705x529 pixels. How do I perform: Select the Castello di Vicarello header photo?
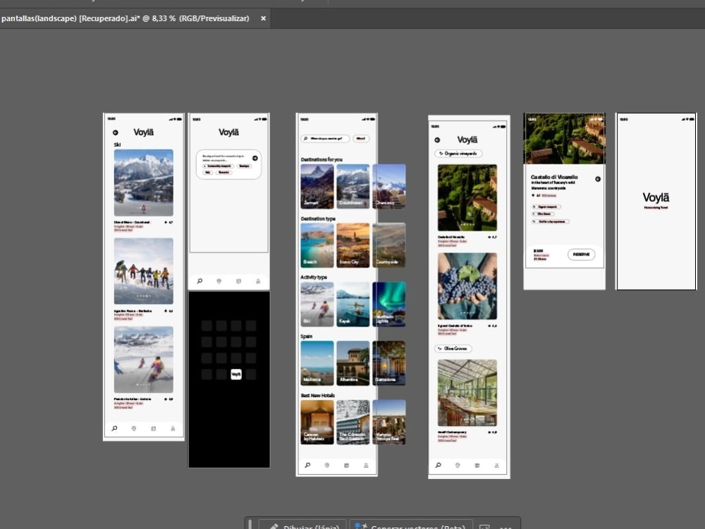(x=564, y=138)
